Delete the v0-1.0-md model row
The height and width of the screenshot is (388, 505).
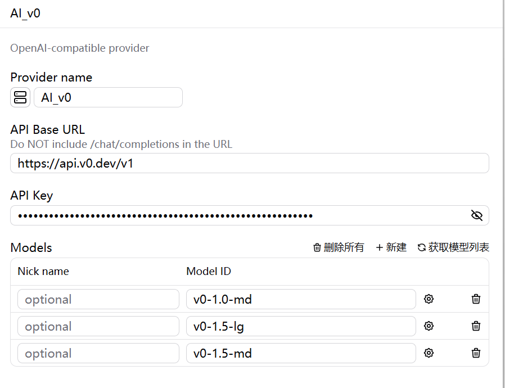(x=476, y=299)
